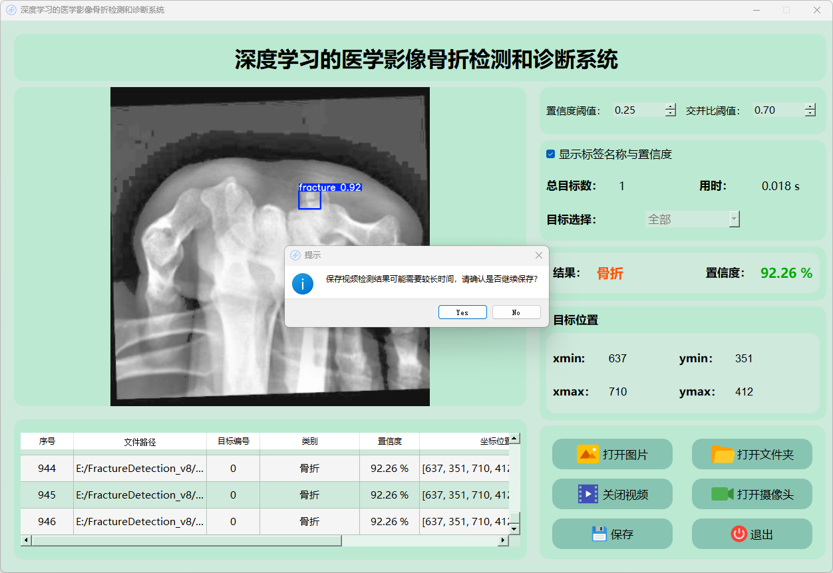Click the green camera icon for Open Camera
The height and width of the screenshot is (573, 833).
(x=723, y=494)
